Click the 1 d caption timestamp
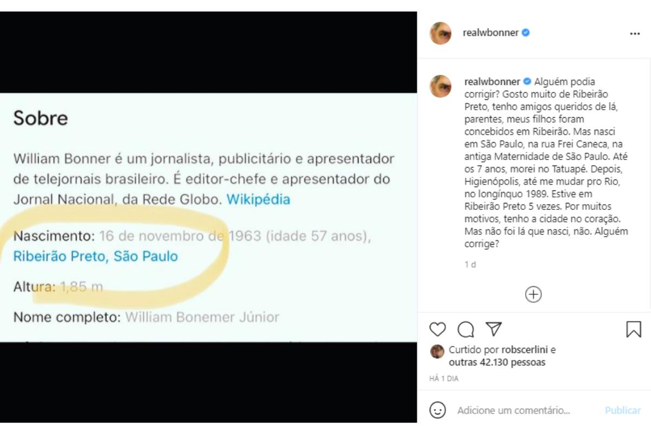The image size is (651, 434). tap(470, 264)
